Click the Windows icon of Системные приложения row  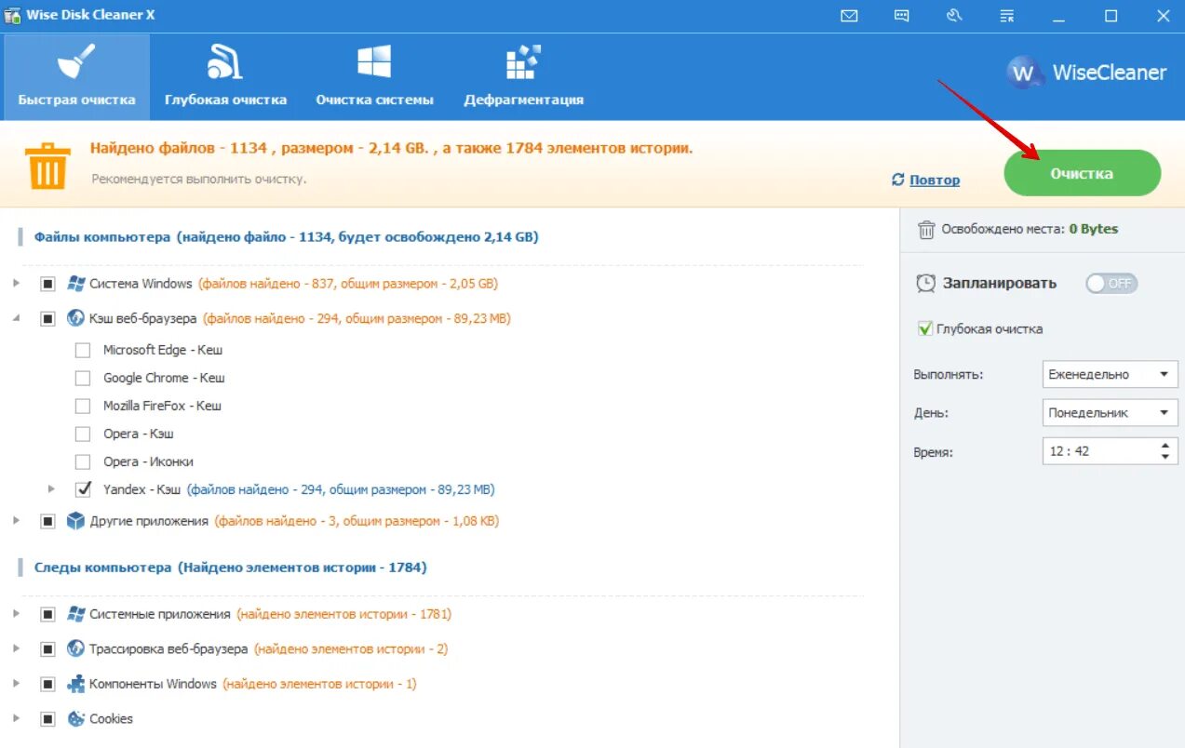coord(75,614)
